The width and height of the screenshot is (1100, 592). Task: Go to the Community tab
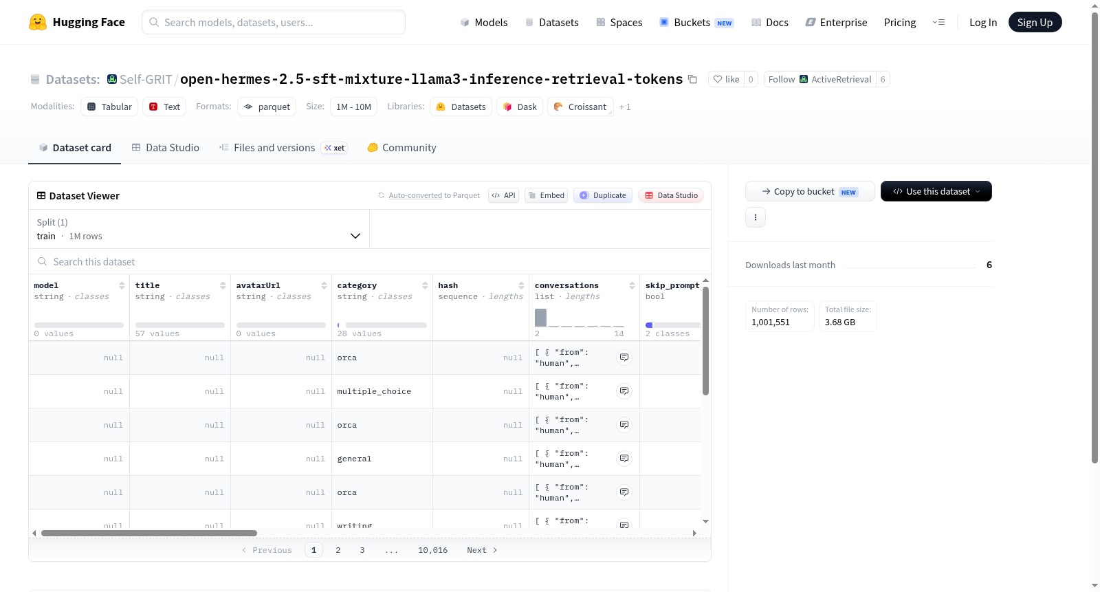(401, 148)
